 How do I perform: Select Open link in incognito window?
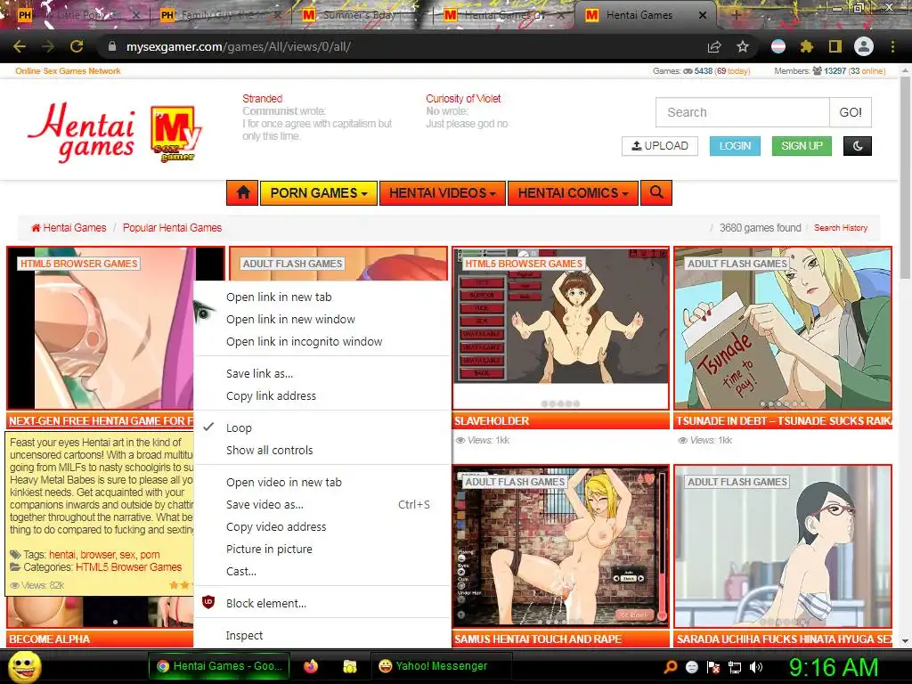pyautogui.click(x=322, y=341)
